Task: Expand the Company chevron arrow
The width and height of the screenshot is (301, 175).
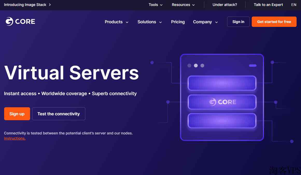Action: click(x=216, y=22)
